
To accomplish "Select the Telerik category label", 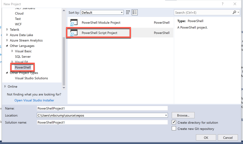I will pos(15,29).
